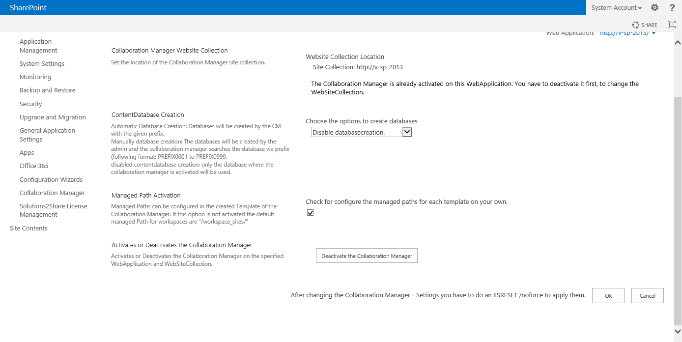Image resolution: width=682 pixels, height=342 pixels.
Task: Click the 'Collaboration Manager Website Collection' heading
Action: (170, 51)
